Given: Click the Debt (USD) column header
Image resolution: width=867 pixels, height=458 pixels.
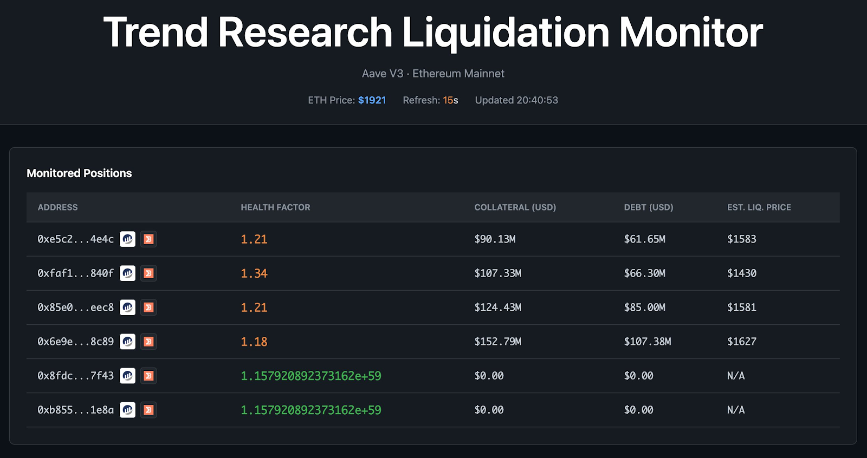Looking at the screenshot, I should click(x=648, y=207).
